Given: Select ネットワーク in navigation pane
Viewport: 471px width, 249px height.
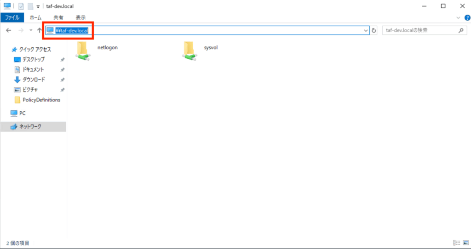Looking at the screenshot, I should click(30, 126).
